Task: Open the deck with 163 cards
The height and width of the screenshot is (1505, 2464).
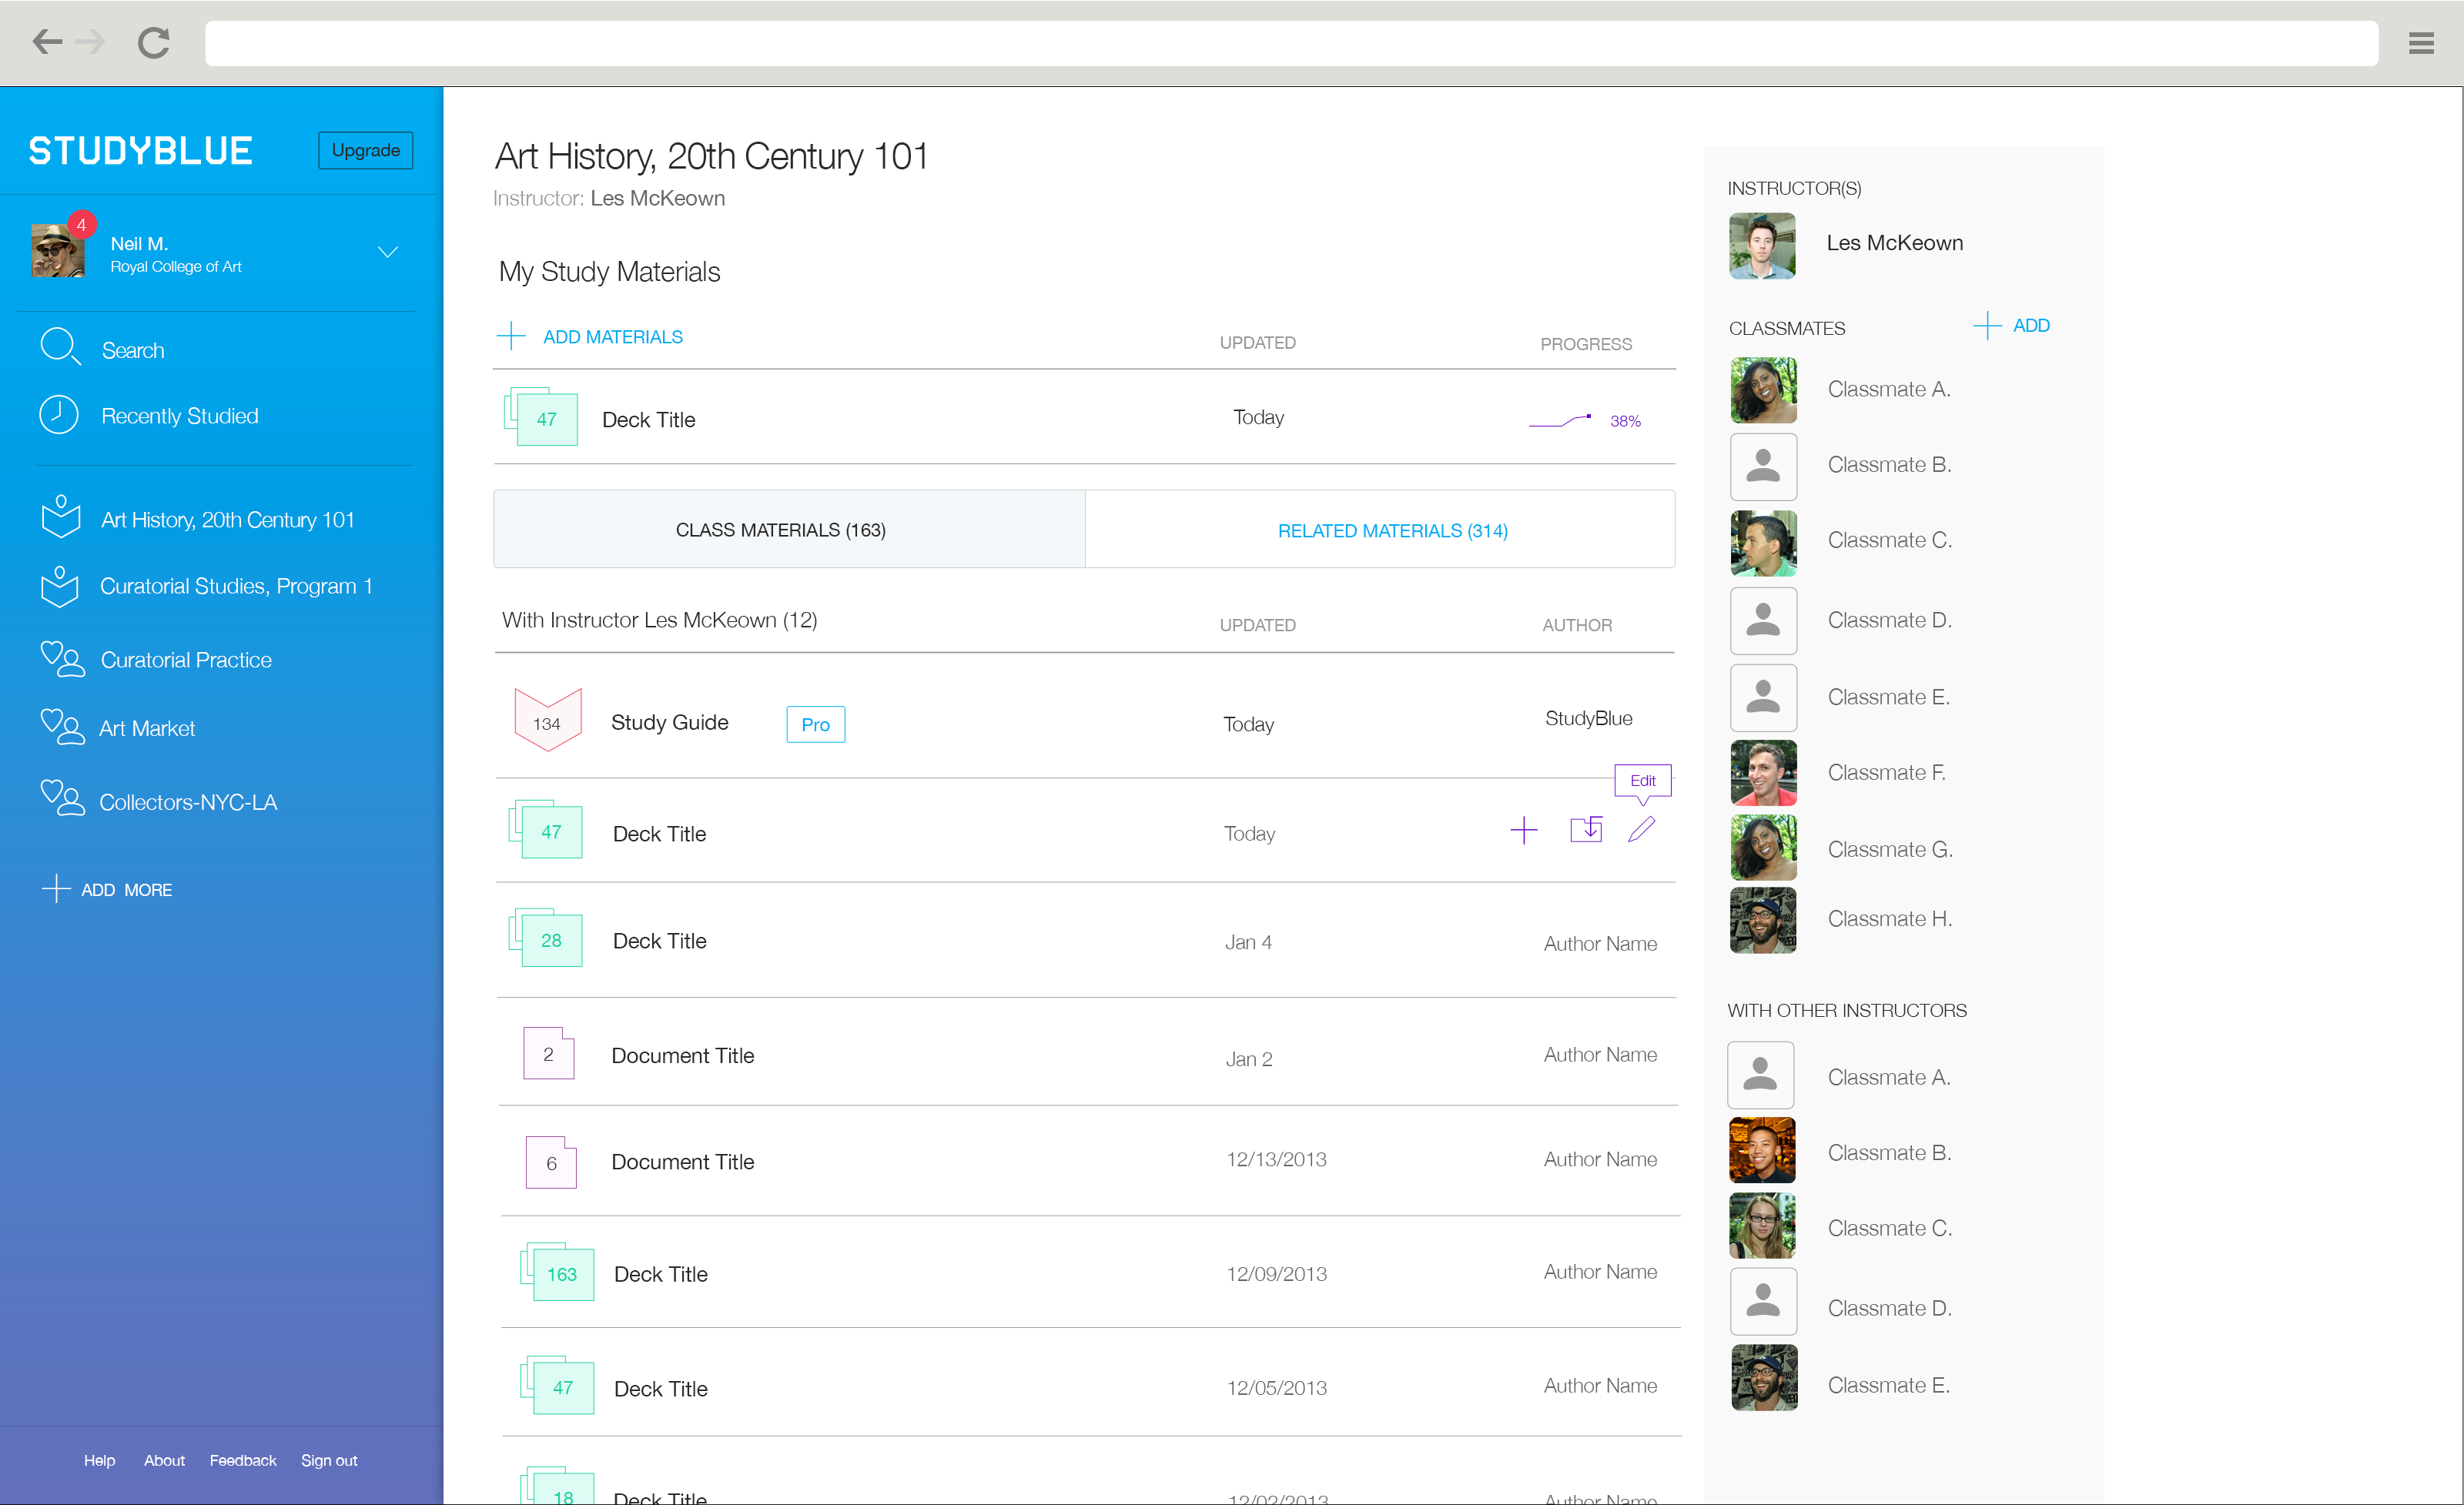Action: click(557, 1272)
